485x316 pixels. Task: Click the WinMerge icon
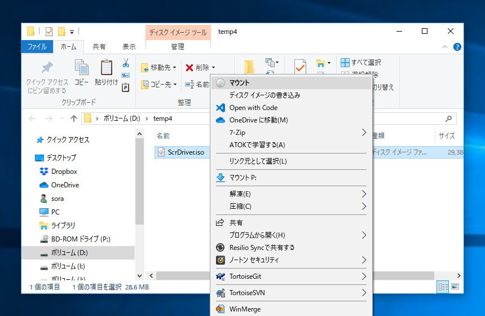pos(221,309)
